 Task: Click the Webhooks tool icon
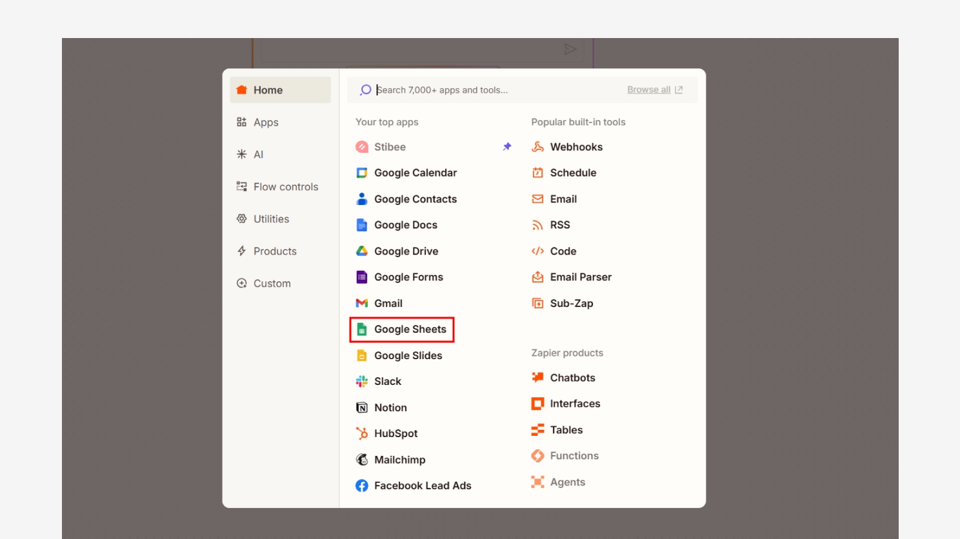coord(537,147)
